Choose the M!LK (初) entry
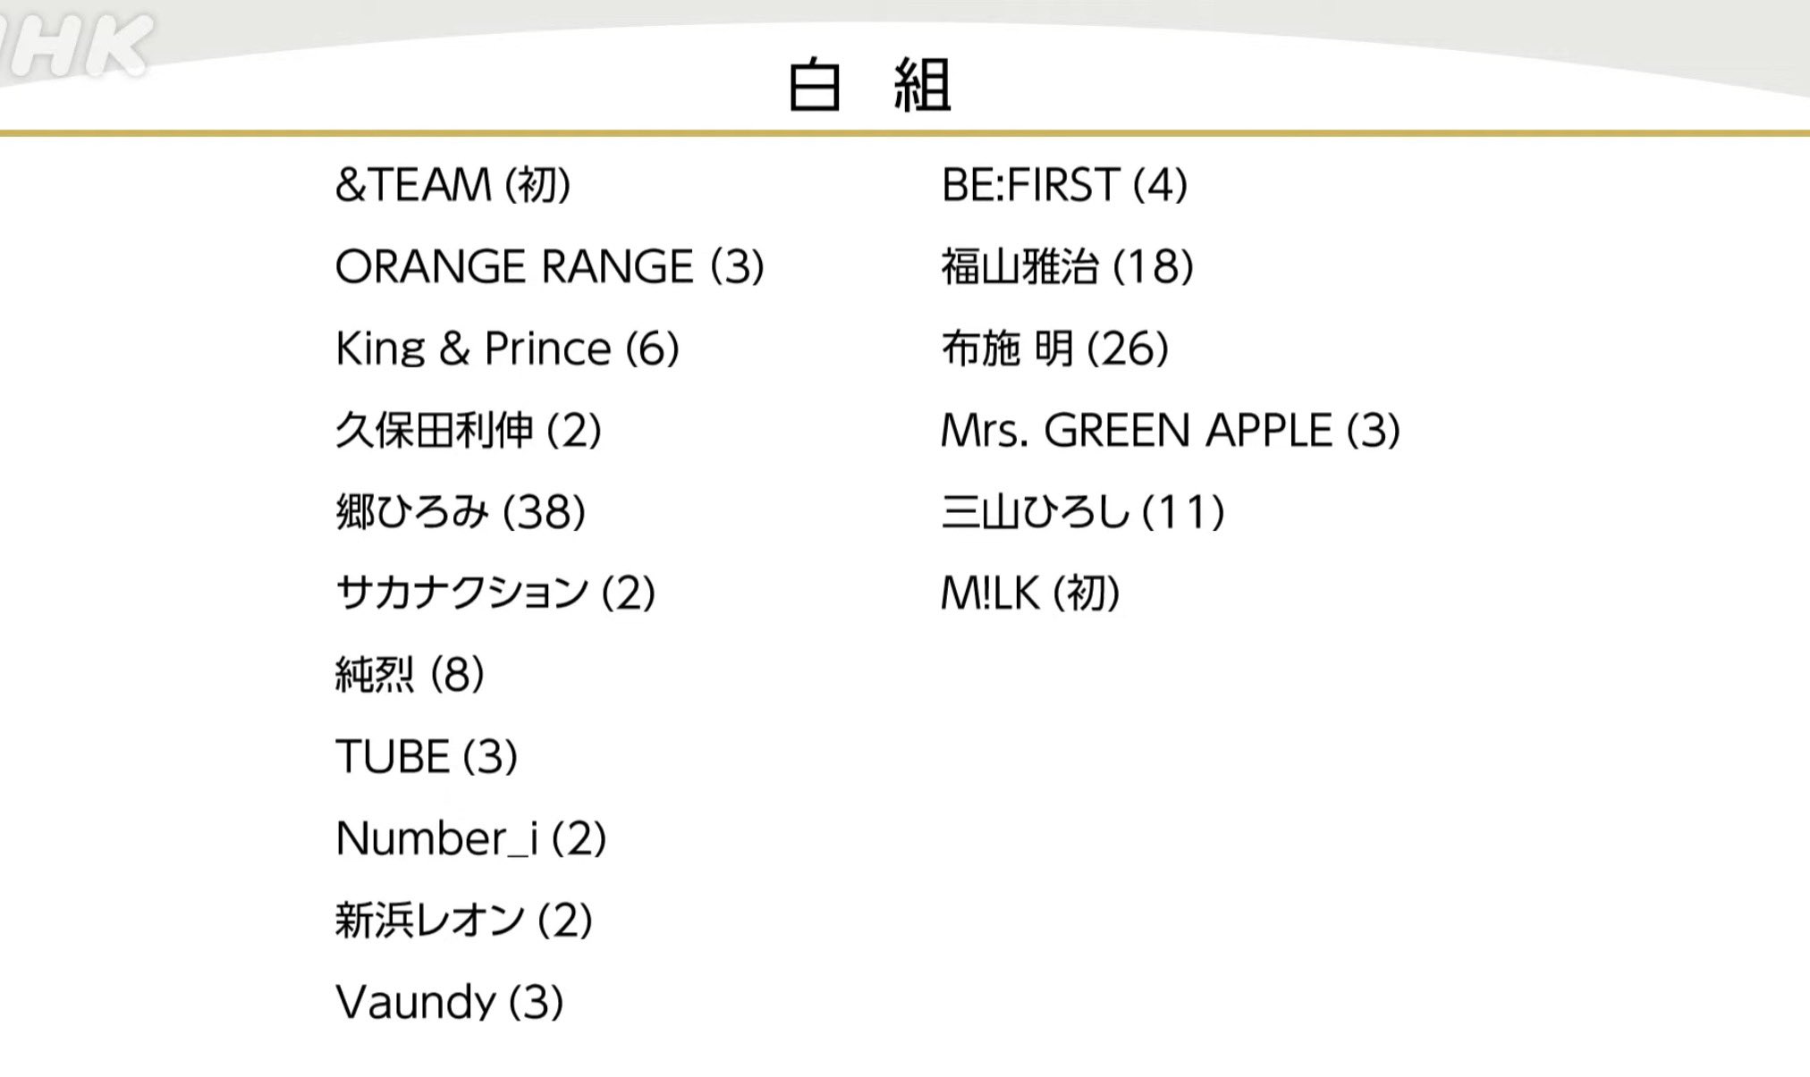The image size is (1810, 1077). 1030,593
